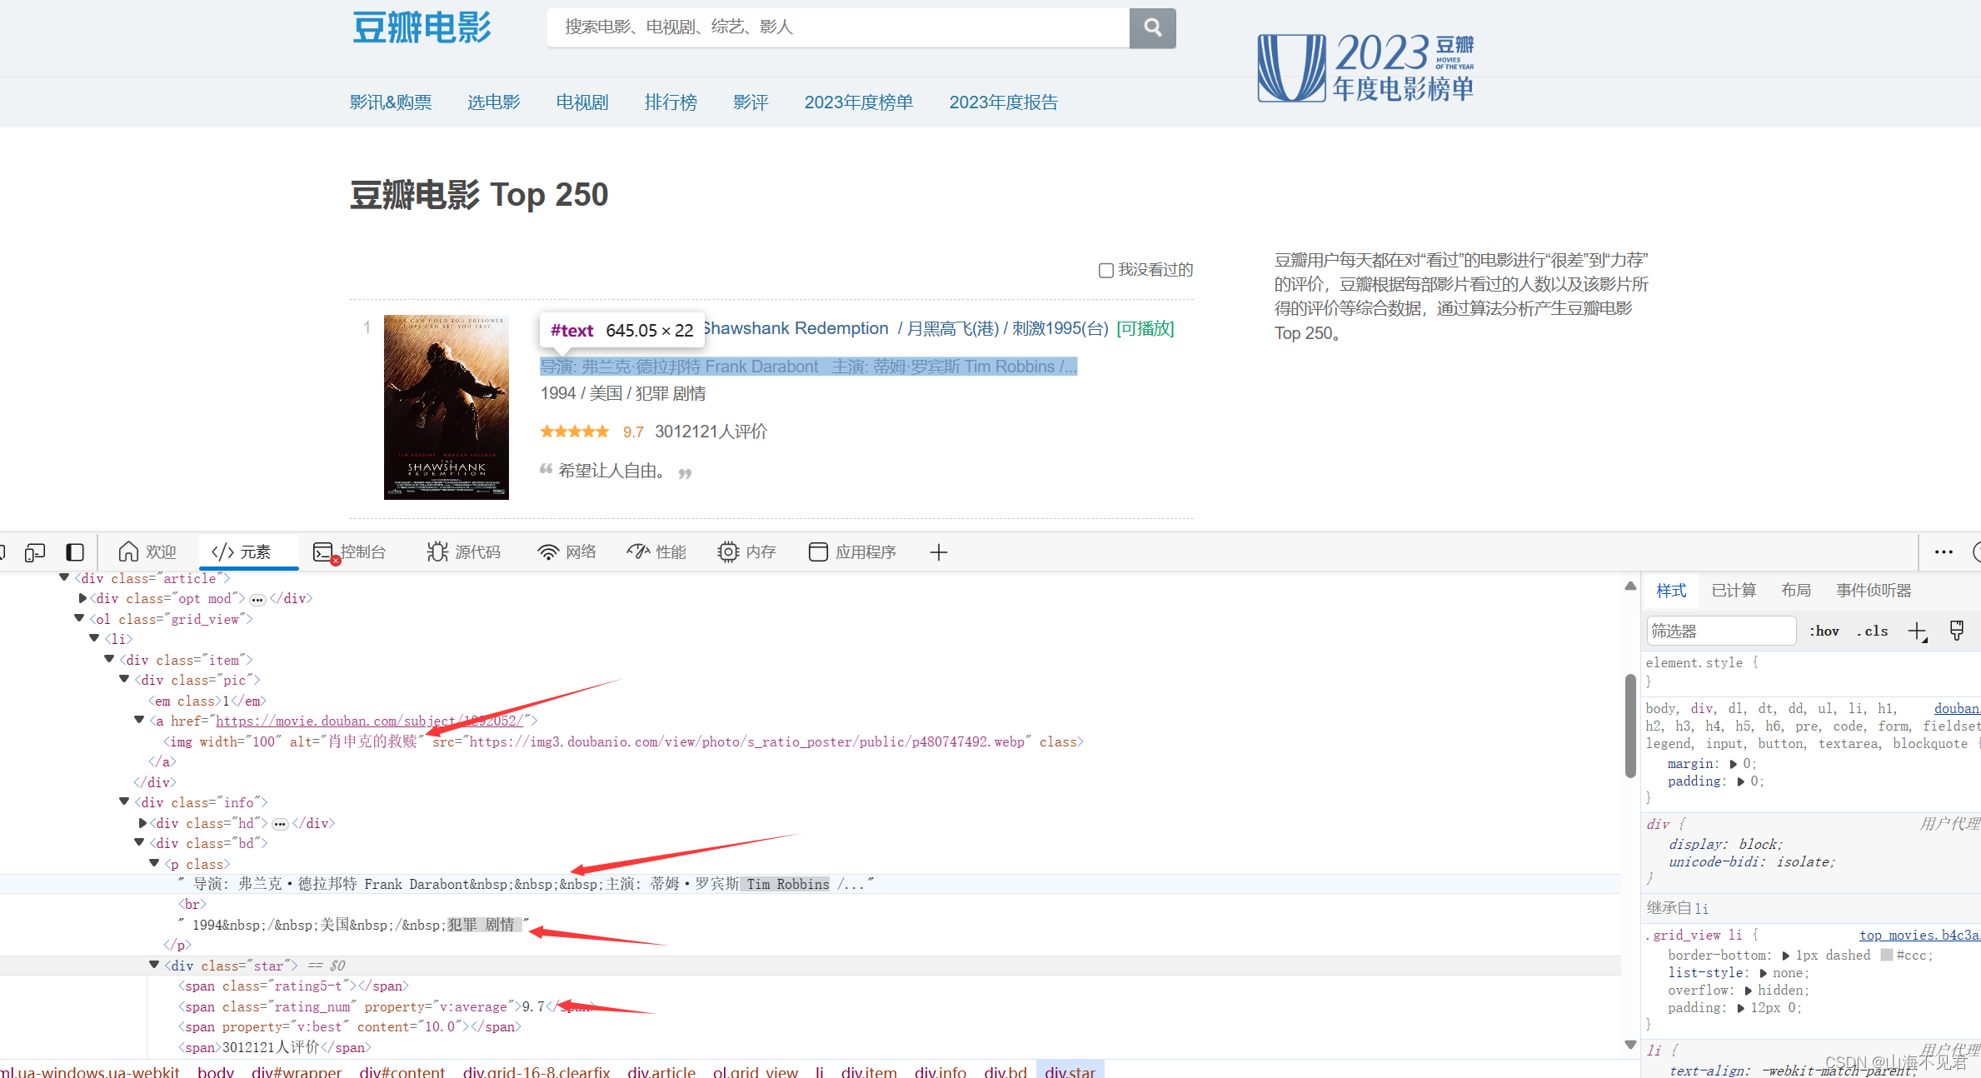This screenshot has height=1078, width=1981.
Task: Toggle the device emulation icon
Action: tap(34, 551)
